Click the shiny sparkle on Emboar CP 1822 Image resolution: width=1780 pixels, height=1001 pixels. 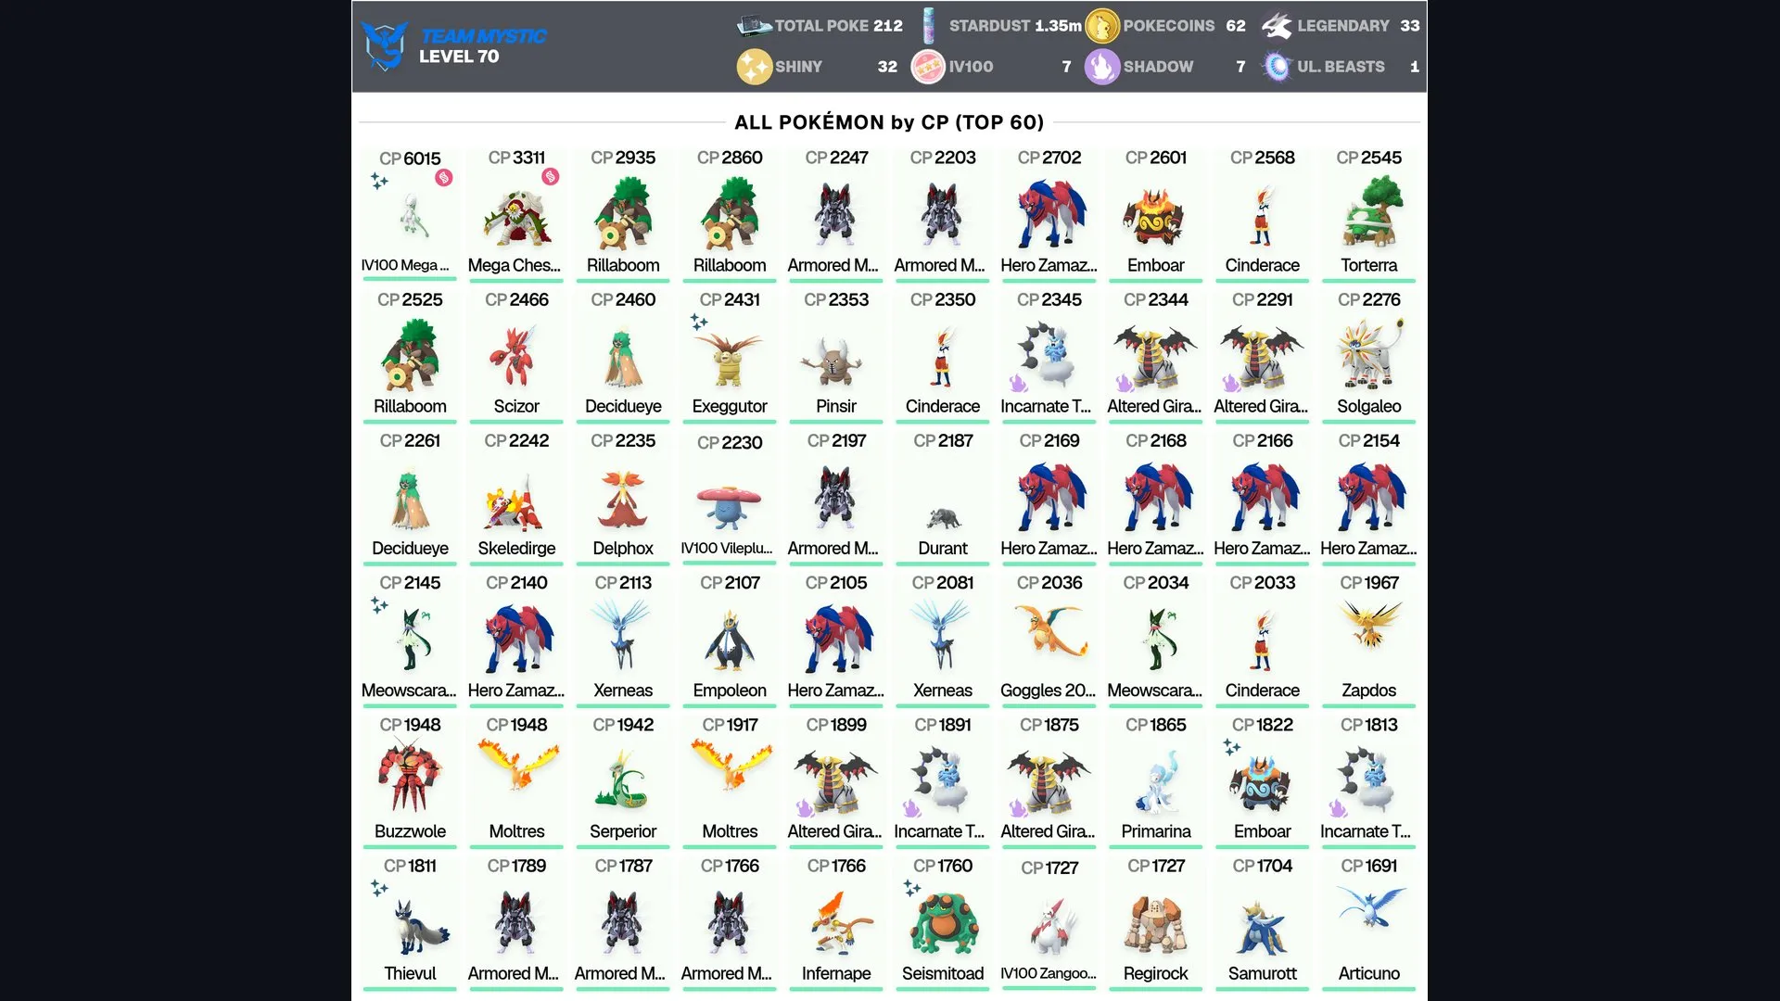point(1231,746)
